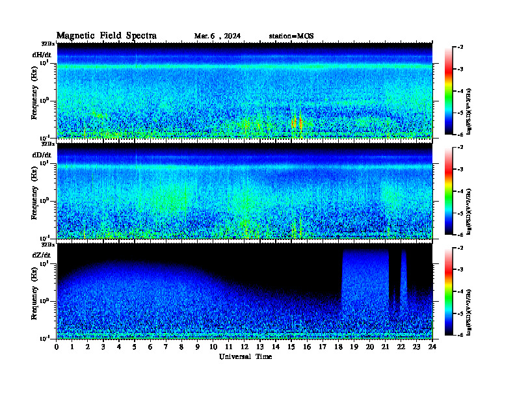The width and height of the screenshot is (515, 398).
Task: Click the hour '0' tick label on time axis
Action: [x=57, y=347]
